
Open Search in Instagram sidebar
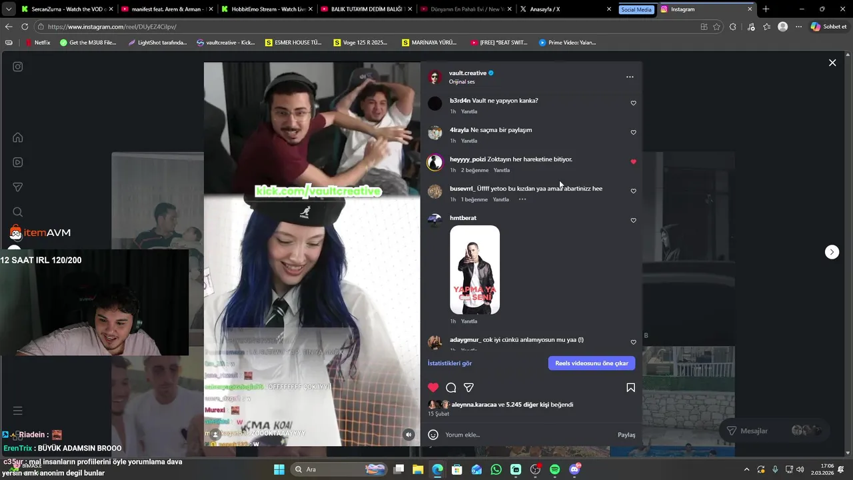click(18, 212)
